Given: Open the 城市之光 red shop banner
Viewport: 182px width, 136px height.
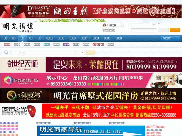Looking at the screenshot, I should [x=91, y=111].
